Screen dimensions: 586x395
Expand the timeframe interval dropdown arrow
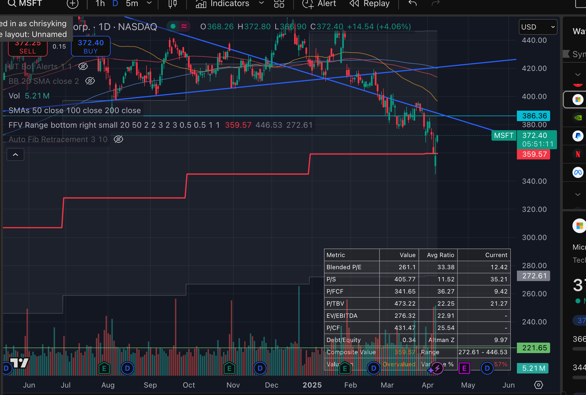tap(149, 3)
